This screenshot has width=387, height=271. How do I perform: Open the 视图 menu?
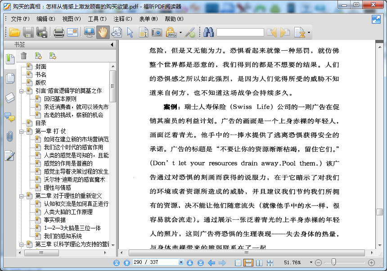(72, 19)
